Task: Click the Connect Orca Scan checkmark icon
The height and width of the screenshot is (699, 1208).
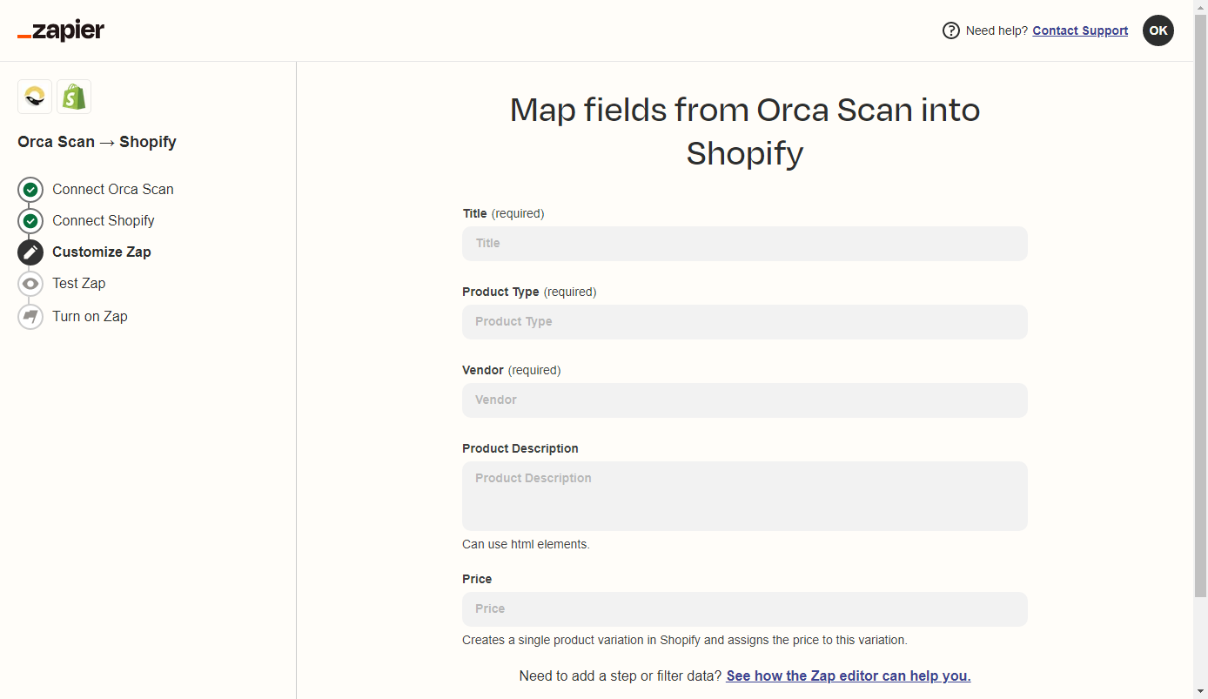Action: pos(30,190)
